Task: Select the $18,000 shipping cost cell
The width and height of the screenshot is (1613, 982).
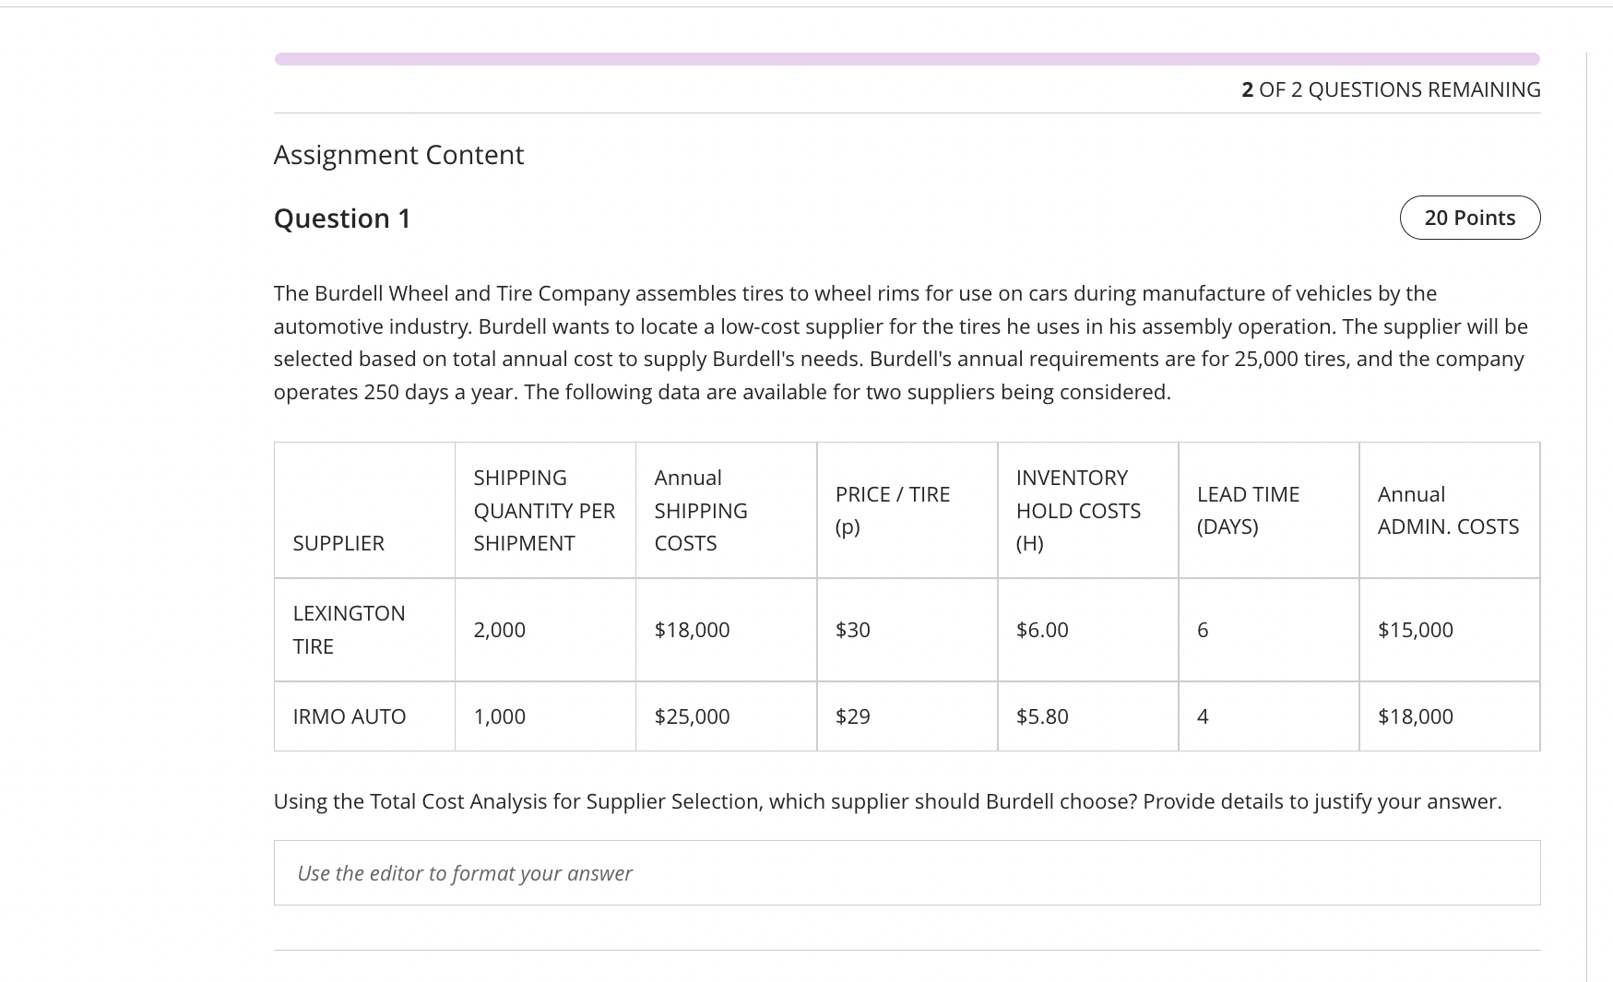Action: (x=691, y=630)
